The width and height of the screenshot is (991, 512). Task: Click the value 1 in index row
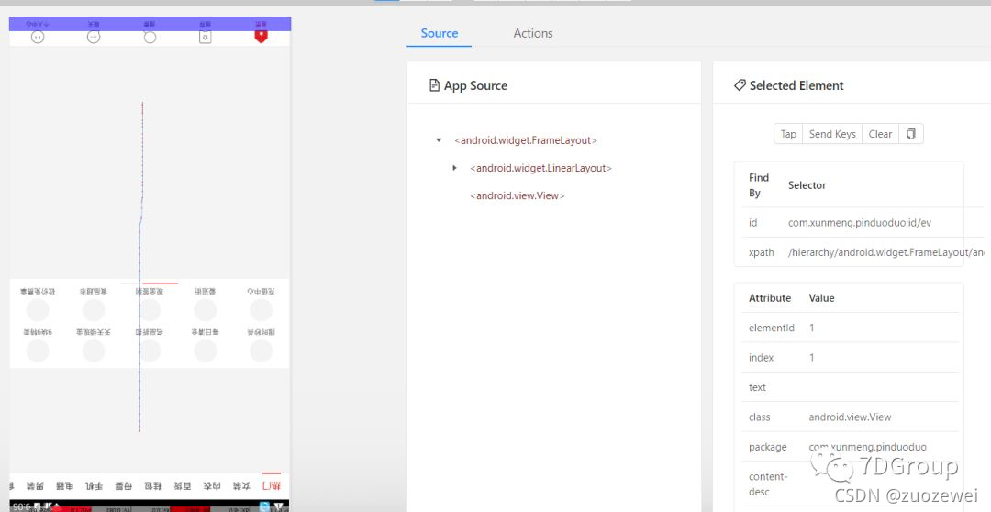pyautogui.click(x=811, y=357)
